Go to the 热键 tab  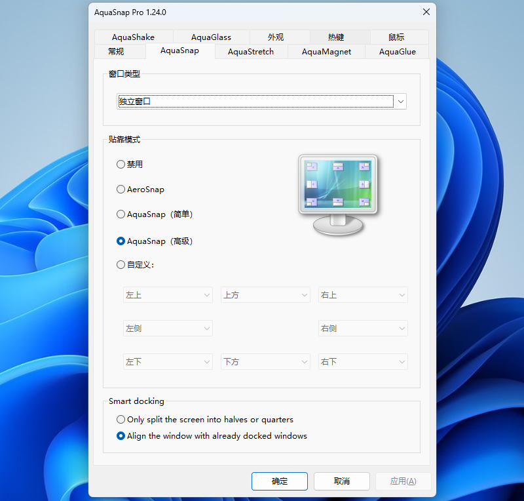click(336, 37)
